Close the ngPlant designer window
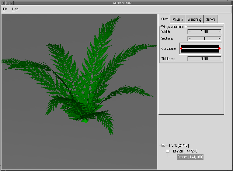 12,3
